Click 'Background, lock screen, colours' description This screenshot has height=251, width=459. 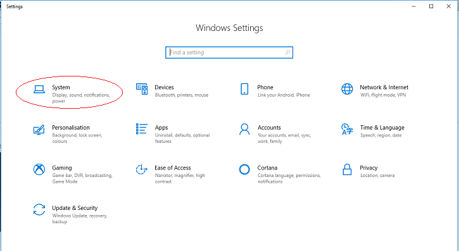77,138
